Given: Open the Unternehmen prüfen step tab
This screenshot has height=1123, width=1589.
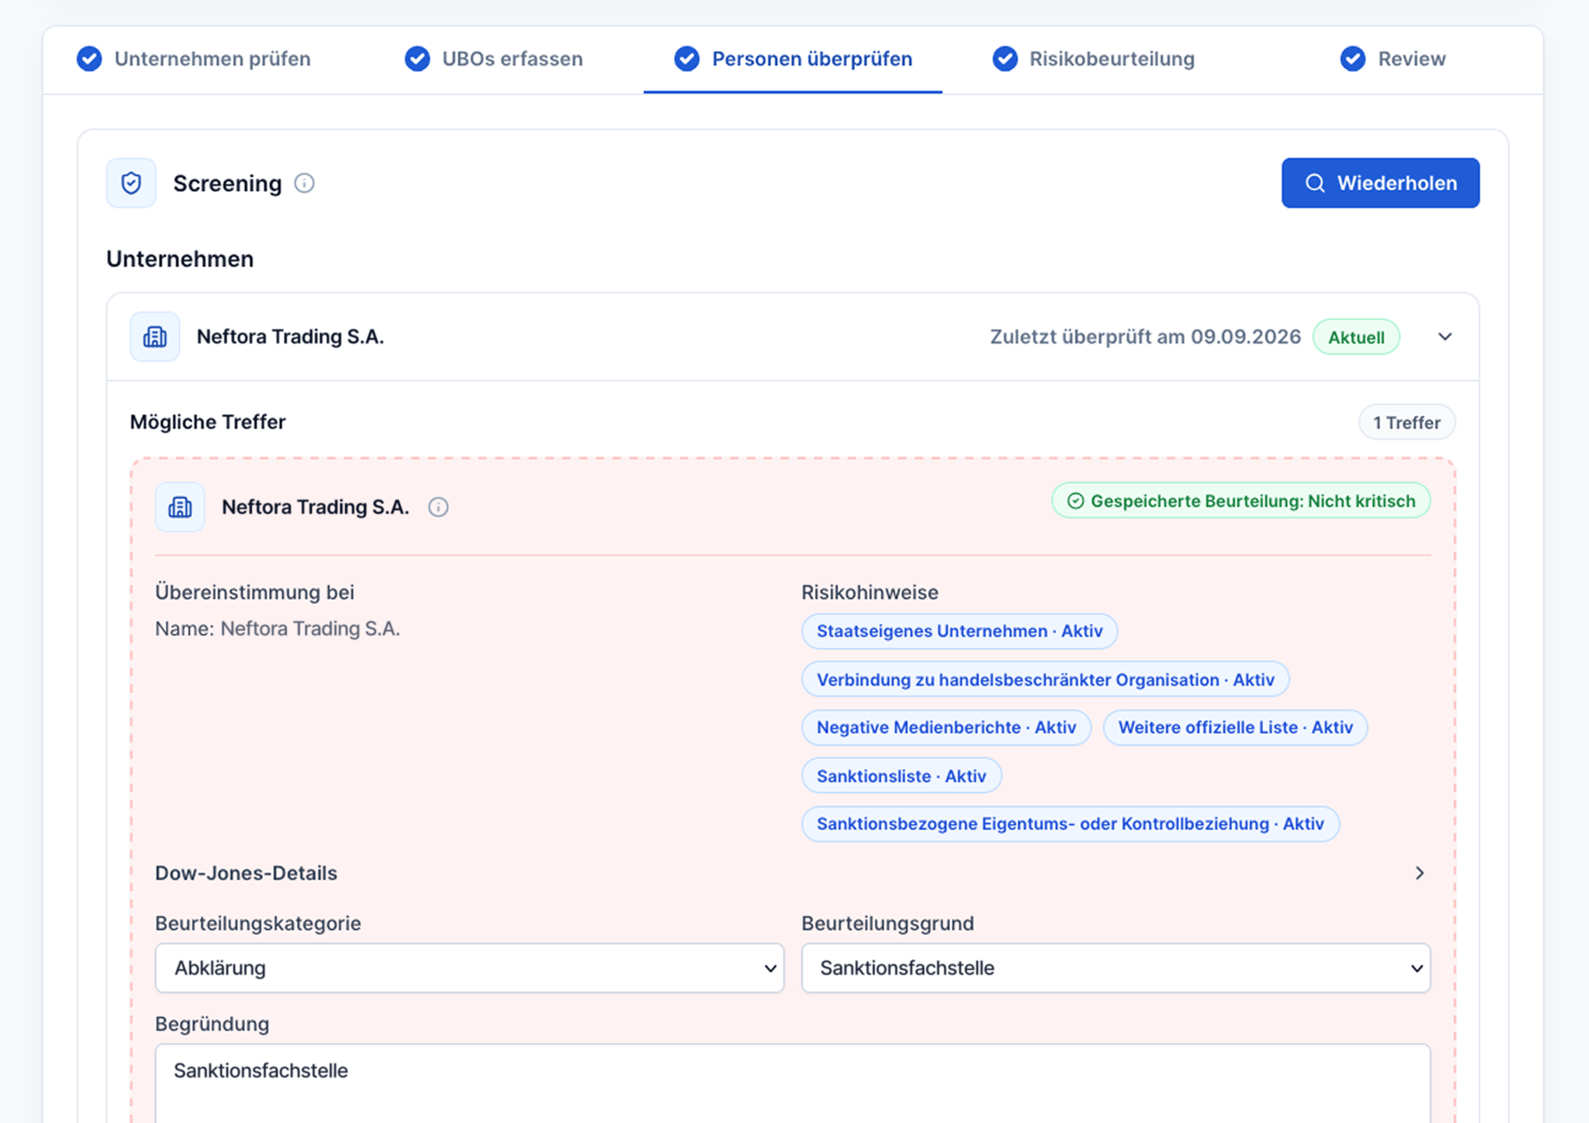Looking at the screenshot, I should point(194,59).
